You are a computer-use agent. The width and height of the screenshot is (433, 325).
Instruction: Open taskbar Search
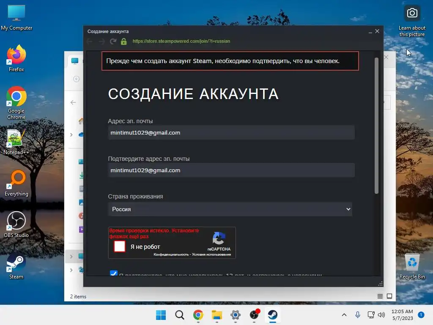(x=179, y=315)
